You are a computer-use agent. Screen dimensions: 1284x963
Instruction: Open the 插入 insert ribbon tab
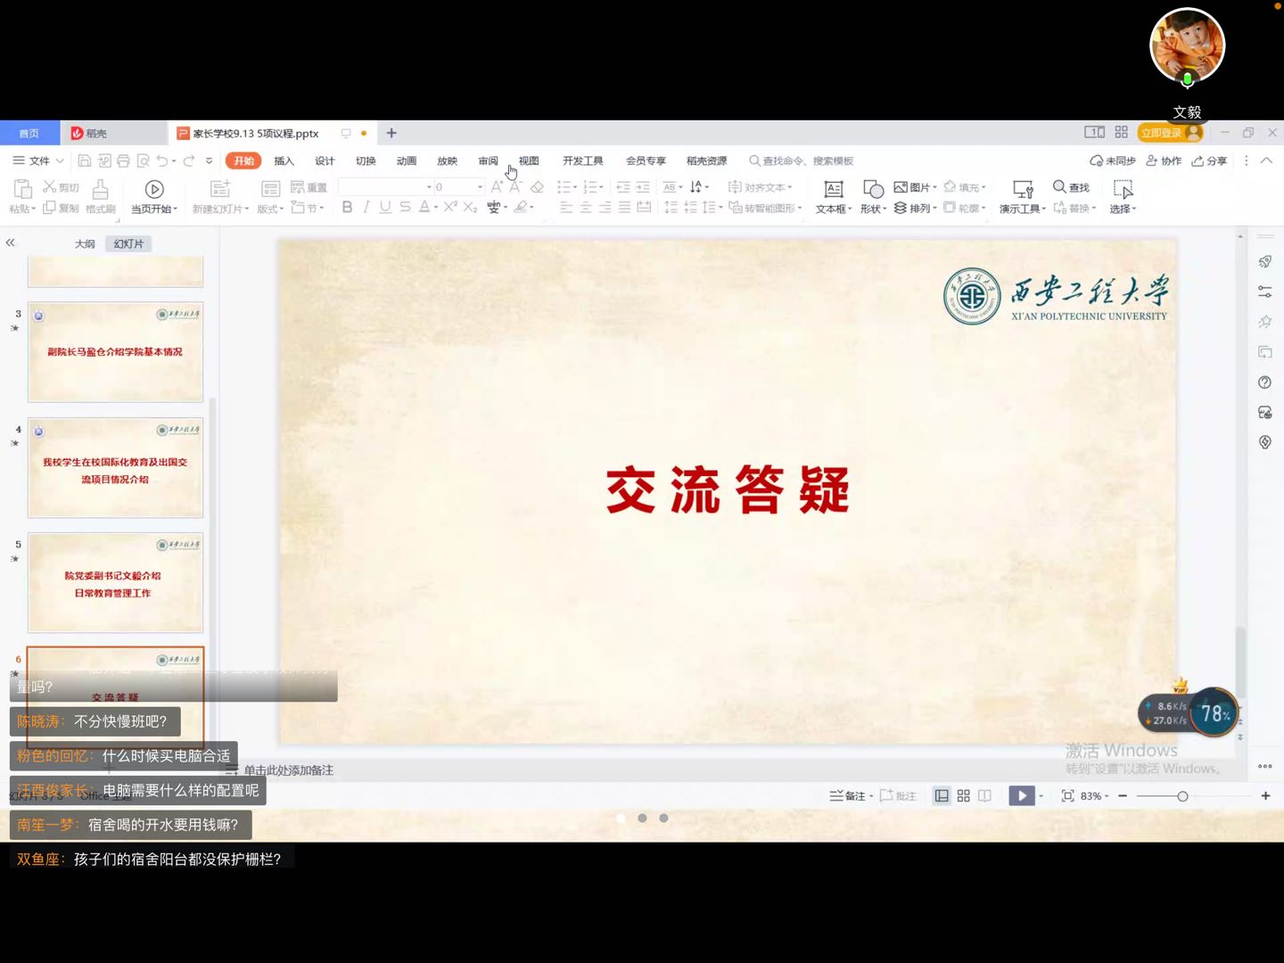[x=284, y=161]
